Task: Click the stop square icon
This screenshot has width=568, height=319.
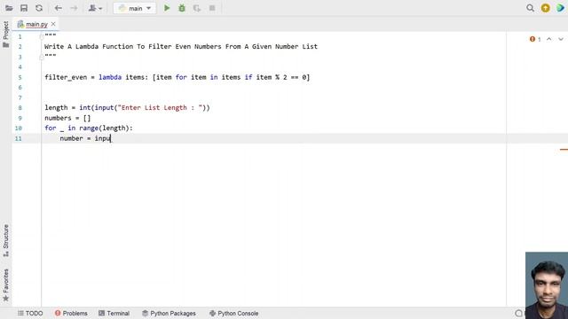Action: (212, 8)
